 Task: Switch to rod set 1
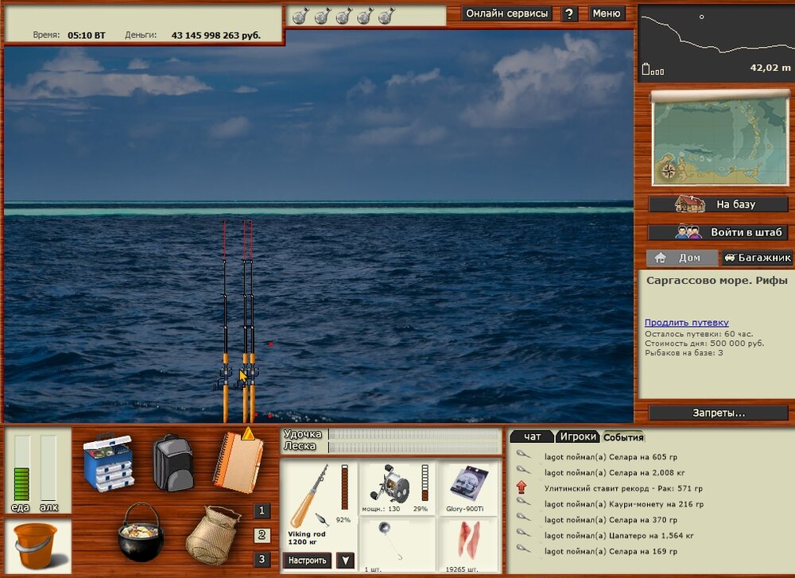point(262,511)
